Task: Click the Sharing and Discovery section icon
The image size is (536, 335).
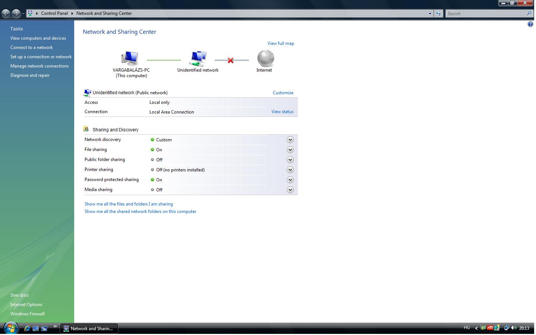Action: click(x=86, y=129)
